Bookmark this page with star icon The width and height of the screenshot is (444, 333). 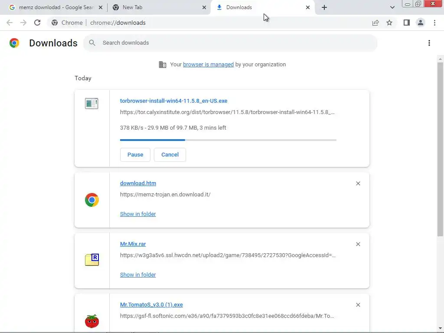[x=389, y=23]
